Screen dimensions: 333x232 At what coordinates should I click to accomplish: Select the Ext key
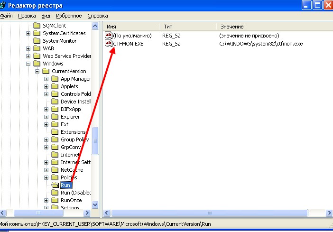pos(65,124)
